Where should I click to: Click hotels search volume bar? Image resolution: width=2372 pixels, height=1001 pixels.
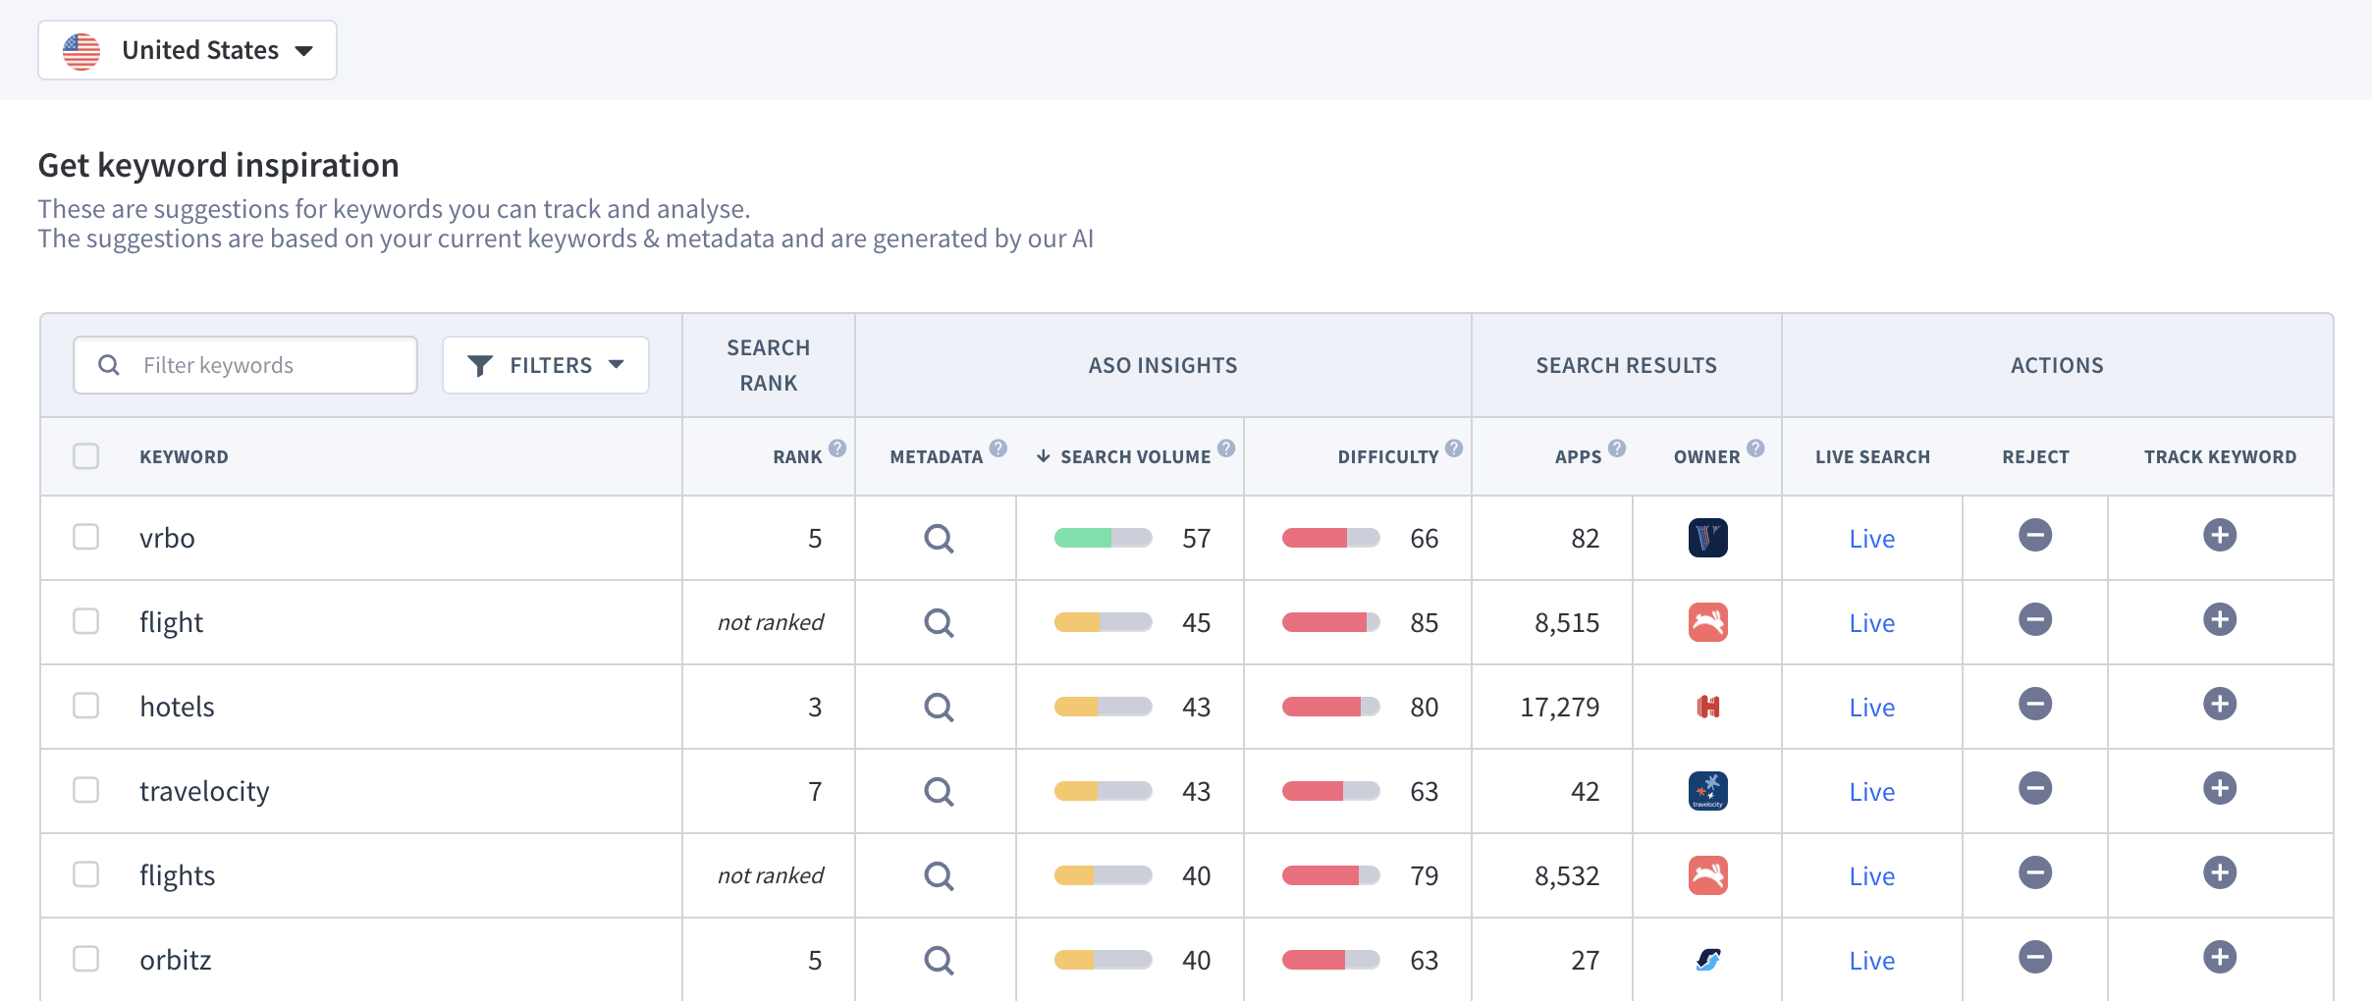click(1103, 707)
